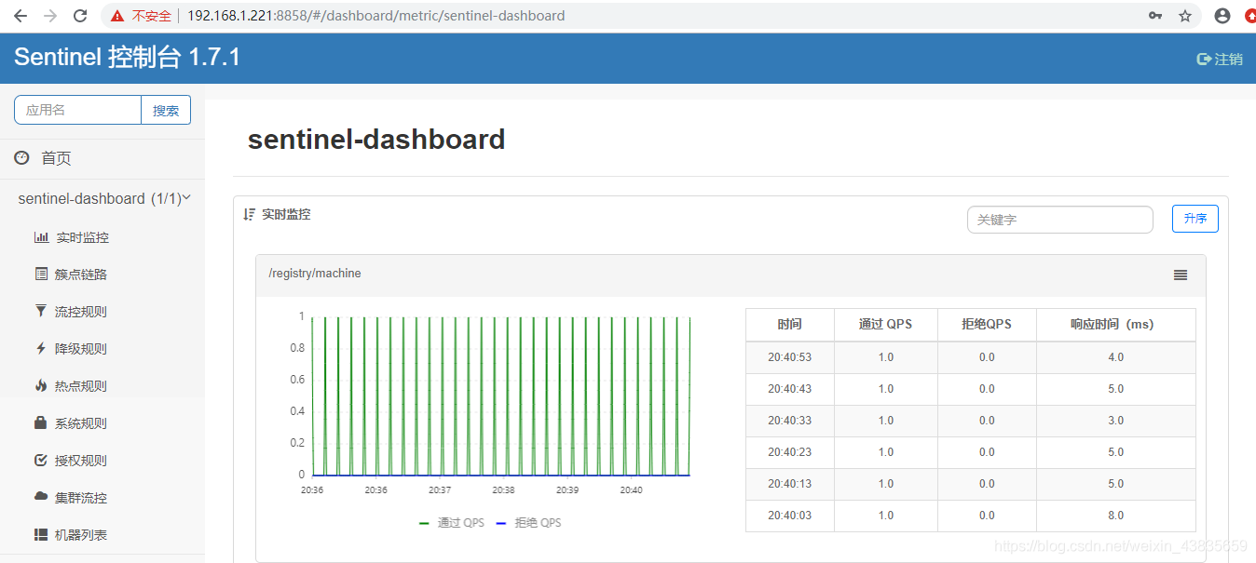The image size is (1256, 563).
Task: Click the 20:40:13 time cell
Action: click(790, 484)
